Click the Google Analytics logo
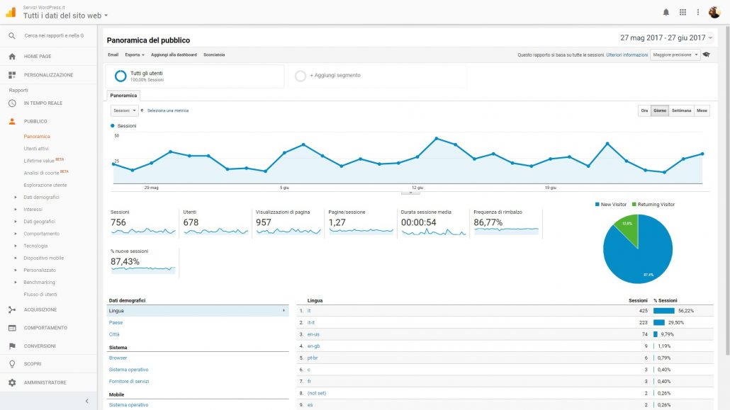Image resolution: width=730 pixels, height=410 pixels. click(x=11, y=12)
